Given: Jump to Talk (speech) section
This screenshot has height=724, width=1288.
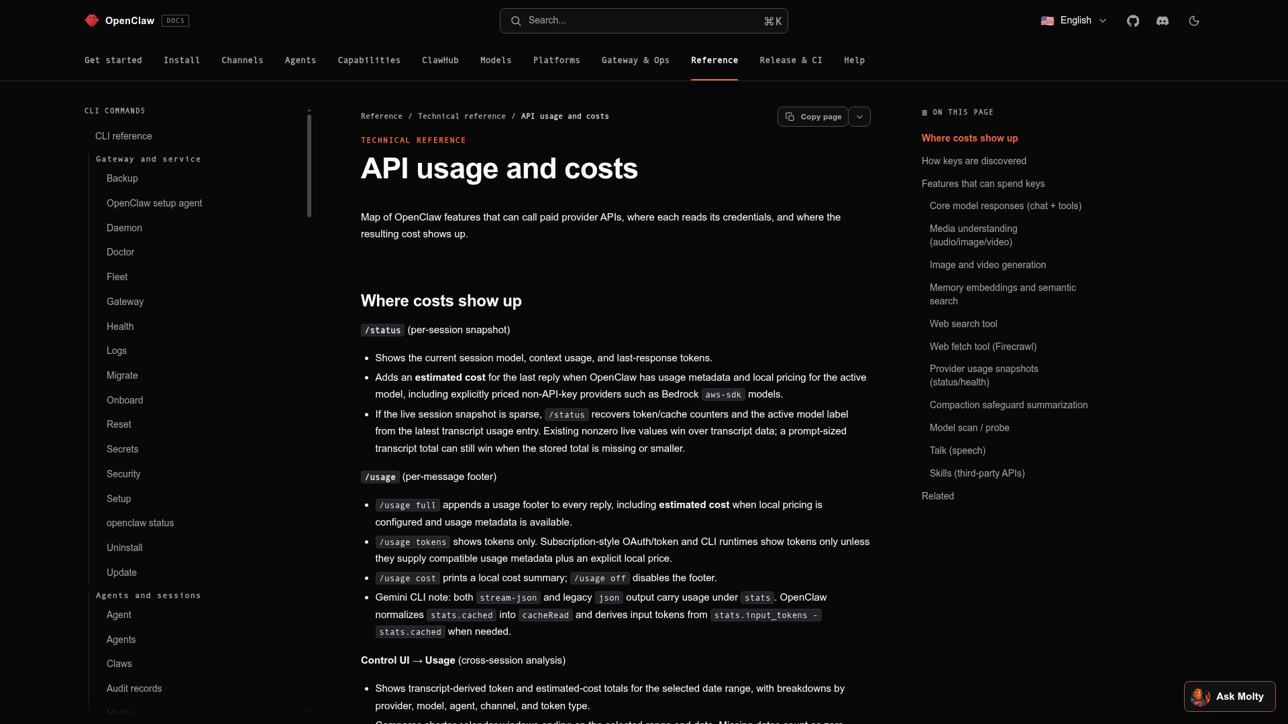Looking at the screenshot, I should 957,450.
